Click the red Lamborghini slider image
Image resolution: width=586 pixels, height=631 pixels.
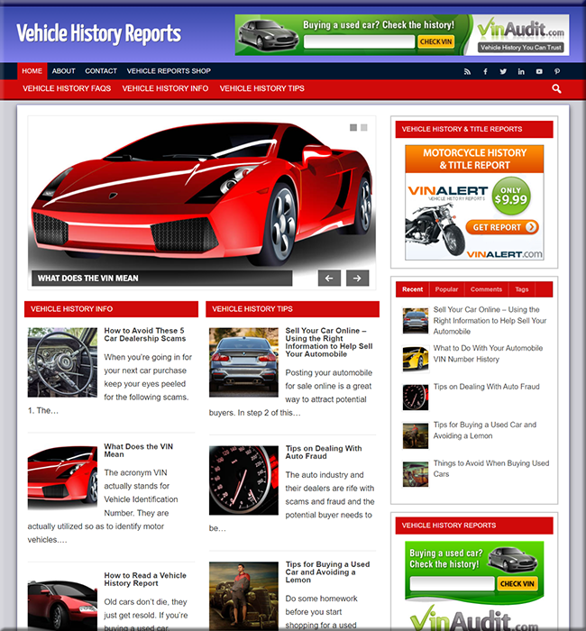click(202, 193)
